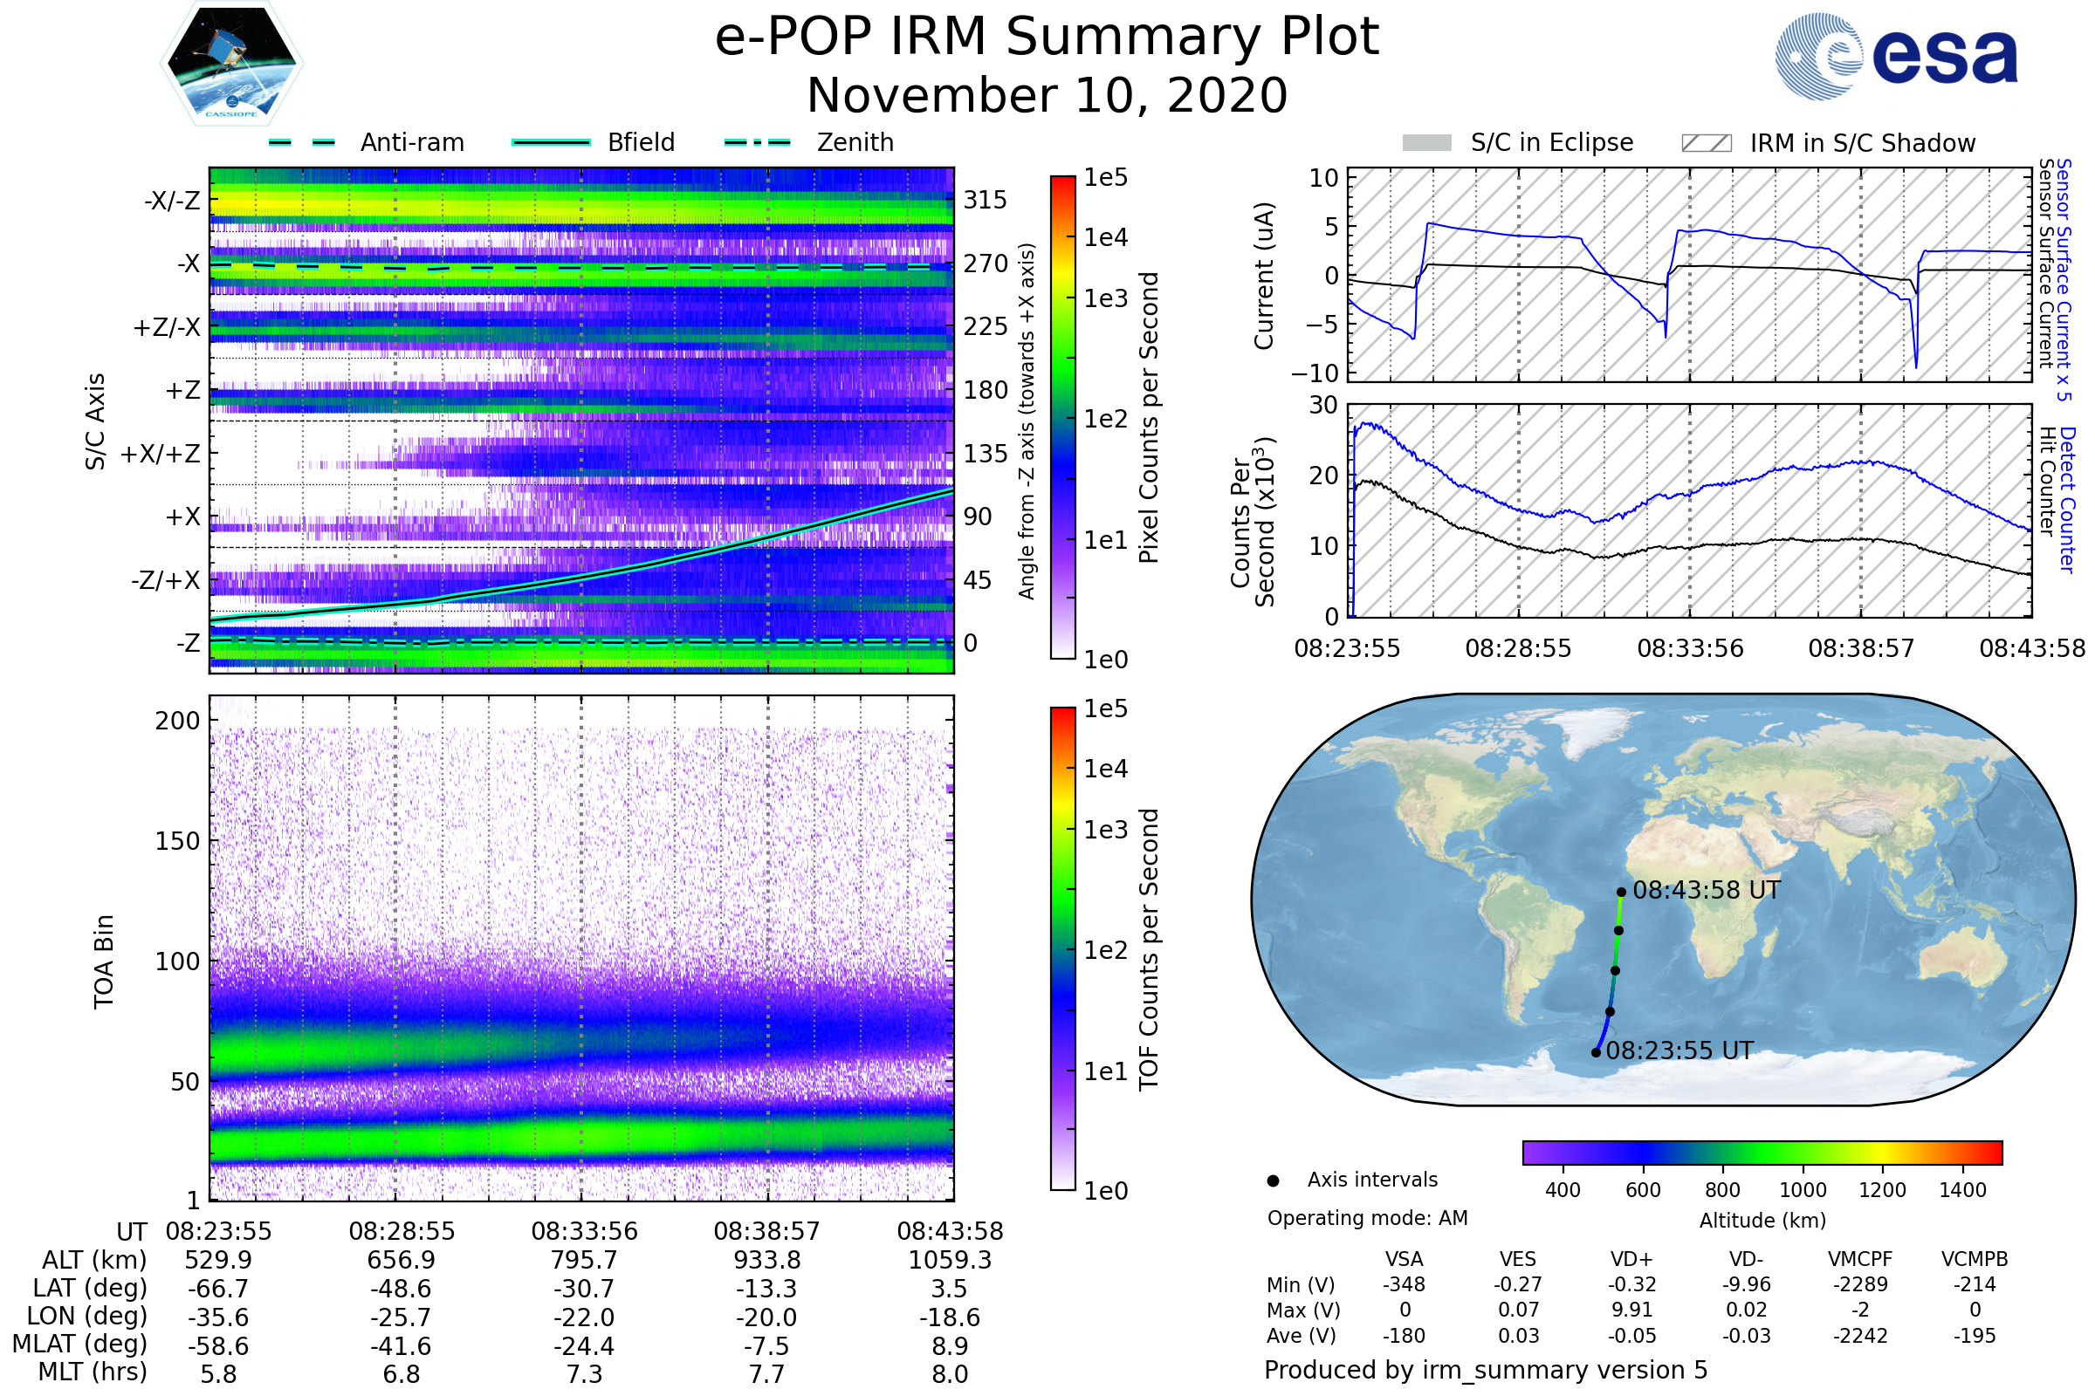Click the ESA logo
The width and height of the screenshot is (2095, 1396).
pos(1895,56)
